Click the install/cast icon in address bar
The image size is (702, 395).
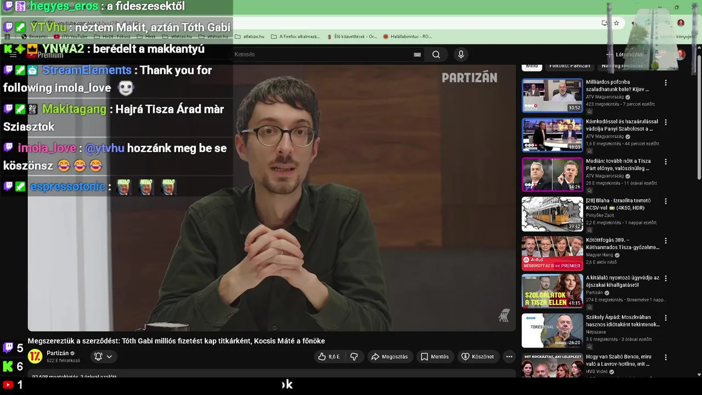[604, 23]
